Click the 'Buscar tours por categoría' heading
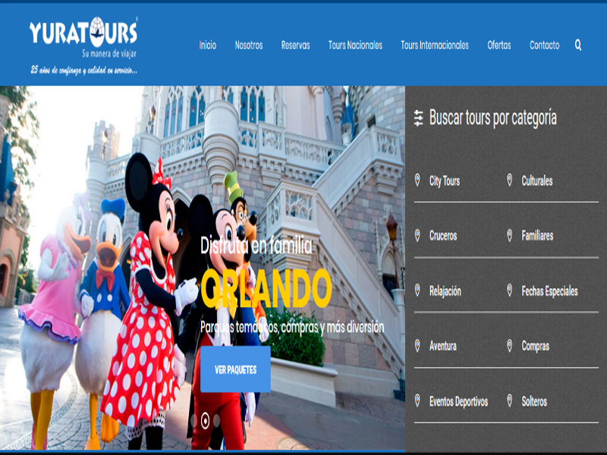The width and height of the screenshot is (607, 455). coord(492,118)
